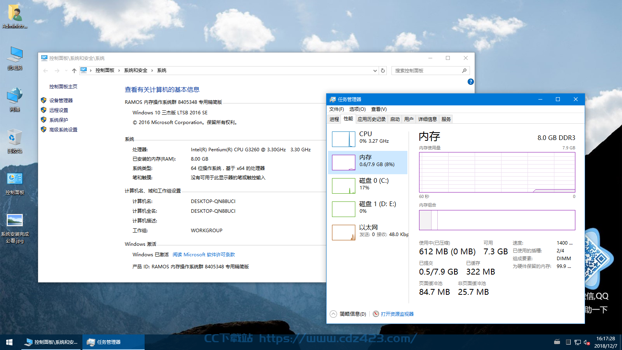This screenshot has width=622, height=350.
Task: Open the address bar history dropdown
Action: click(x=375, y=71)
